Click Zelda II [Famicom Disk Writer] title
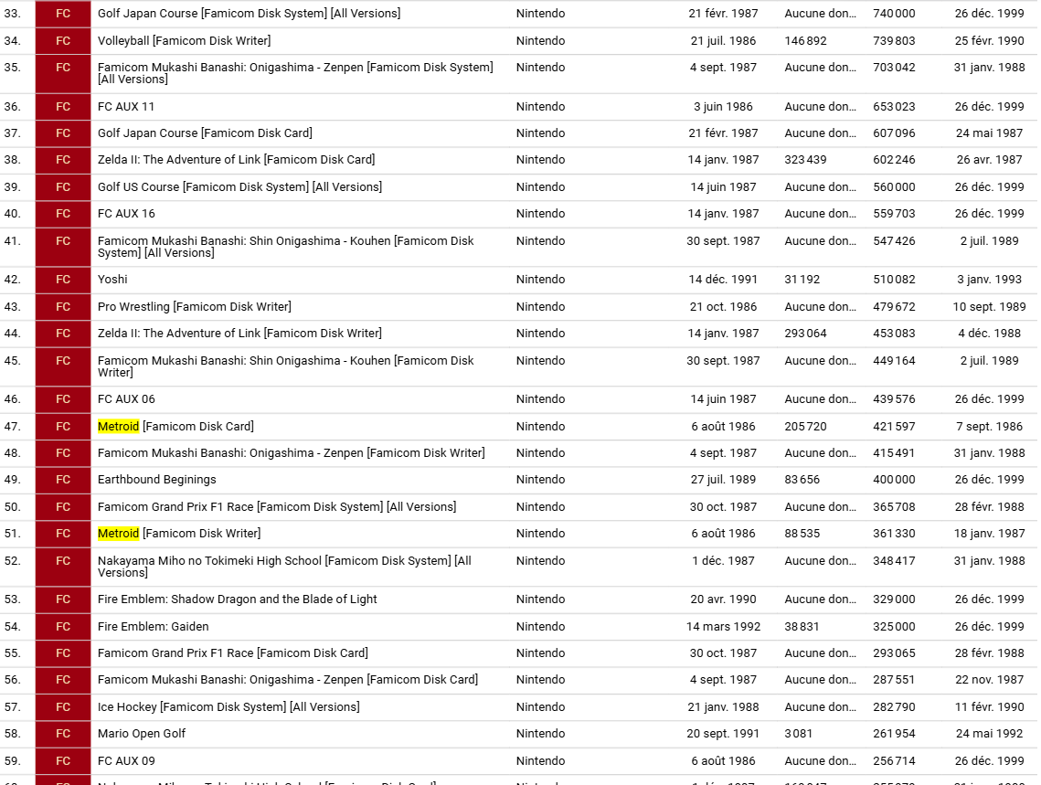The height and width of the screenshot is (785, 1041). [x=239, y=334]
